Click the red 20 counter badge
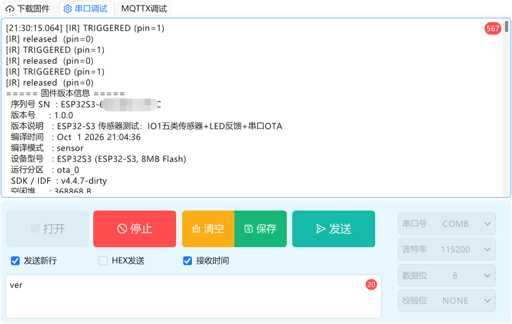 pyautogui.click(x=371, y=285)
